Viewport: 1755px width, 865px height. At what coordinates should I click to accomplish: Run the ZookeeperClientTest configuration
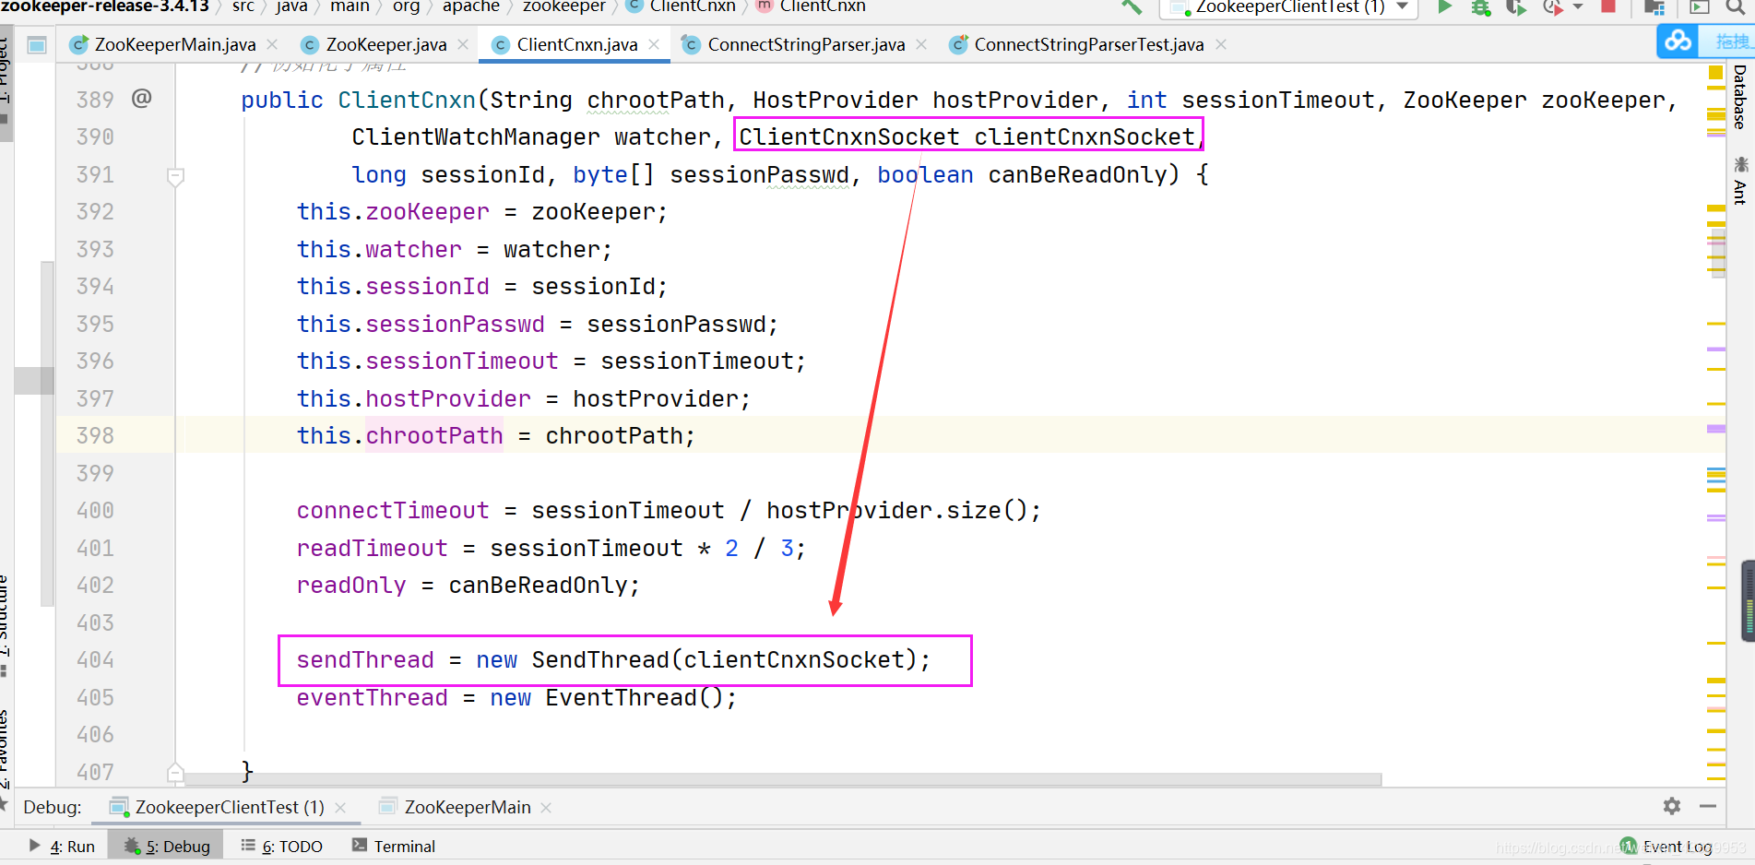coord(1445,6)
